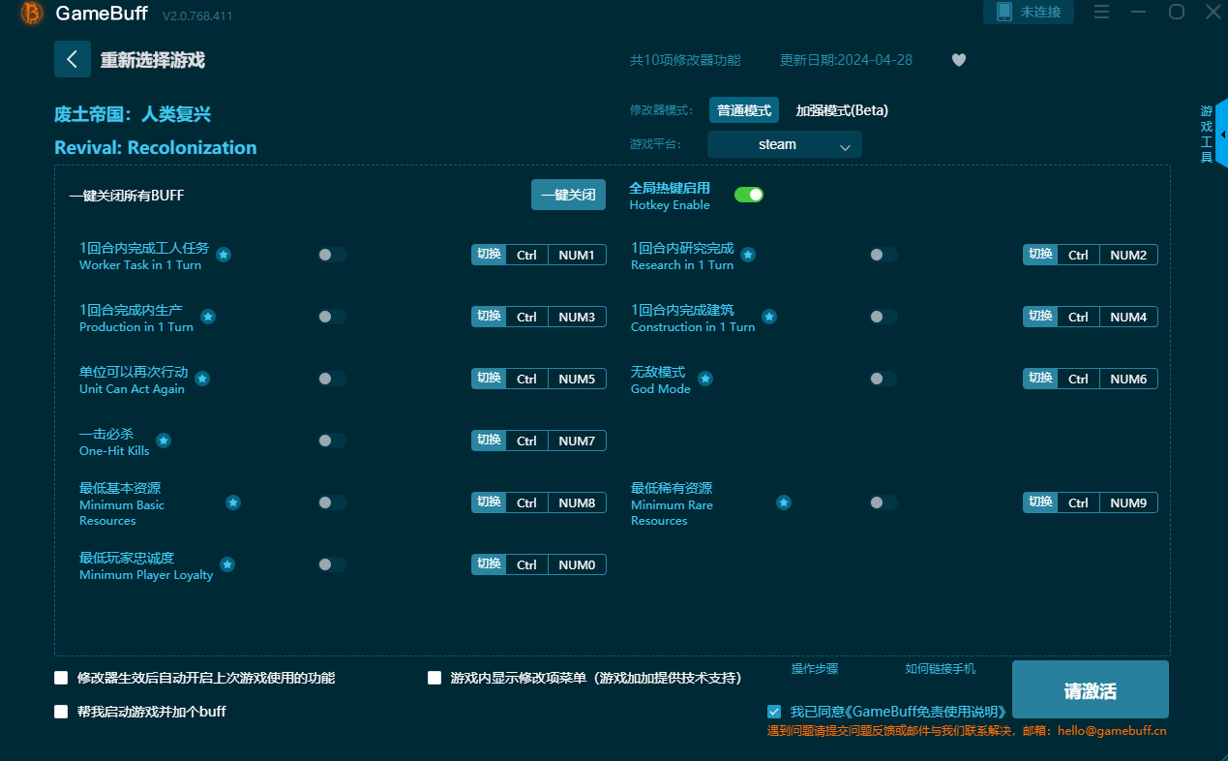Enable One-Hit Kills switch
1228x761 pixels.
point(332,441)
